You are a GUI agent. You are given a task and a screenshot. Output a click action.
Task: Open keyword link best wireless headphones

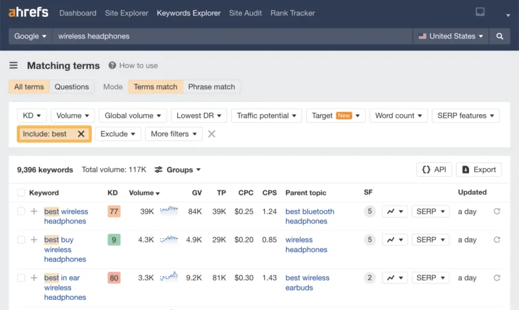point(66,216)
